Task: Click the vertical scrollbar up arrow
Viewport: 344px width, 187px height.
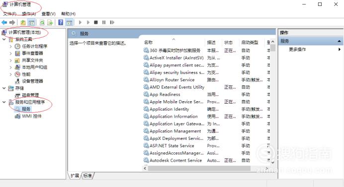Action: tap(273, 42)
